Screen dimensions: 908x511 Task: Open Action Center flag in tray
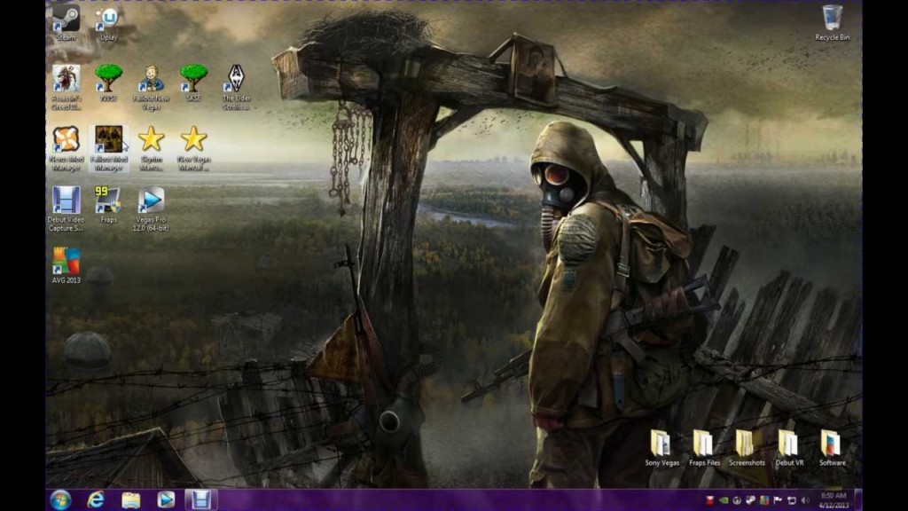[778, 500]
